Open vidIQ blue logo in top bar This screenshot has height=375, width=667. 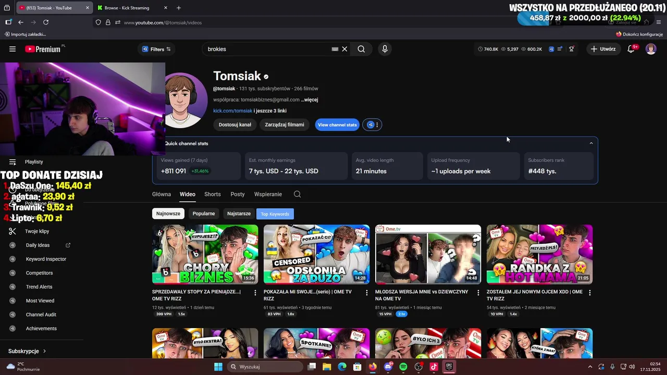(551, 49)
